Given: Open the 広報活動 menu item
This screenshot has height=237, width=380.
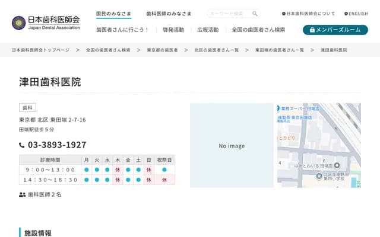Looking at the screenshot, I should click(x=208, y=30).
